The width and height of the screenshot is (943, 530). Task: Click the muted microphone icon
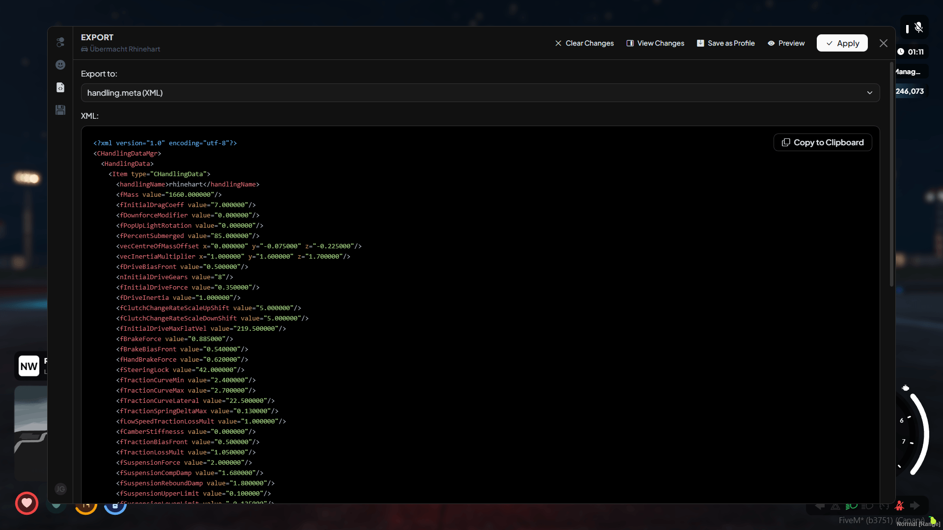coord(918,28)
